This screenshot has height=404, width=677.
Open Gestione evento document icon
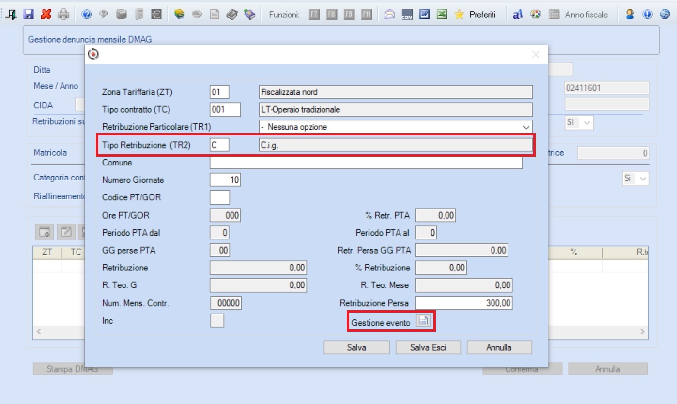[x=423, y=321]
